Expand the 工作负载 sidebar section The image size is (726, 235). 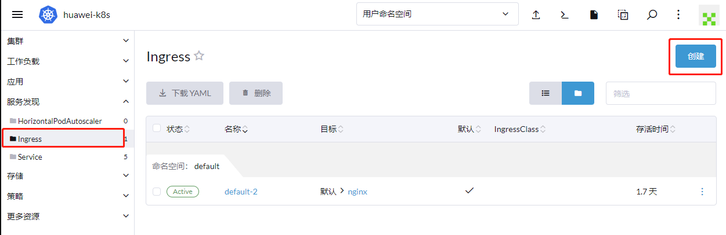point(67,61)
